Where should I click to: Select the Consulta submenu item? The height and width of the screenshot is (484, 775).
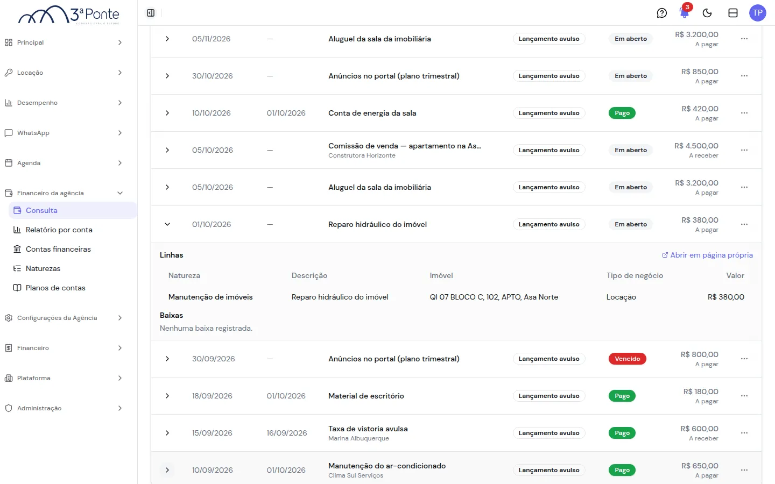73,210
